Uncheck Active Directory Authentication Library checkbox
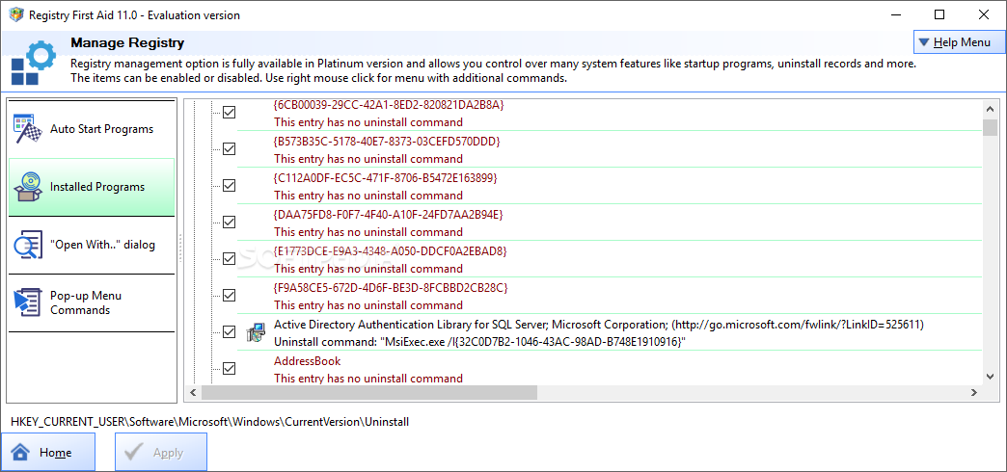This screenshot has height=472, width=1007. [x=229, y=331]
